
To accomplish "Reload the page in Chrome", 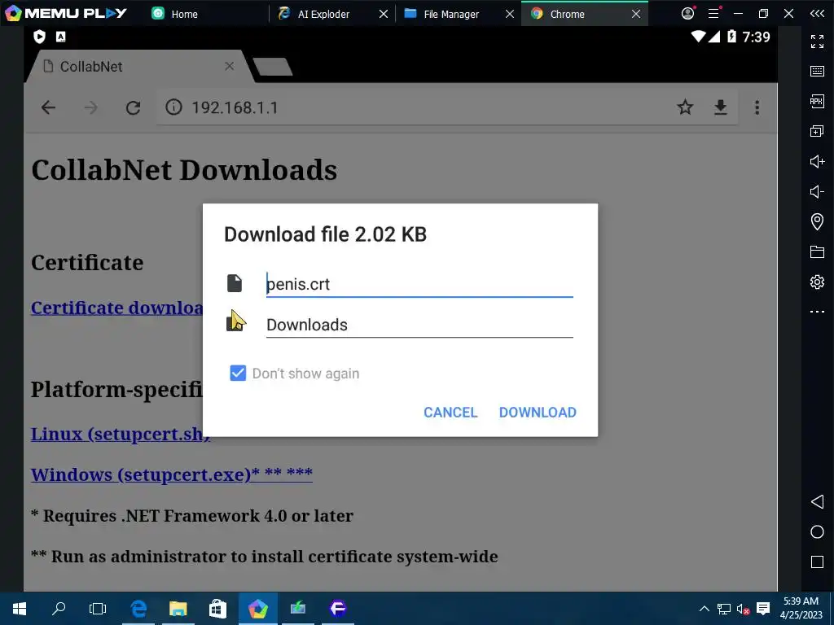I will (133, 108).
